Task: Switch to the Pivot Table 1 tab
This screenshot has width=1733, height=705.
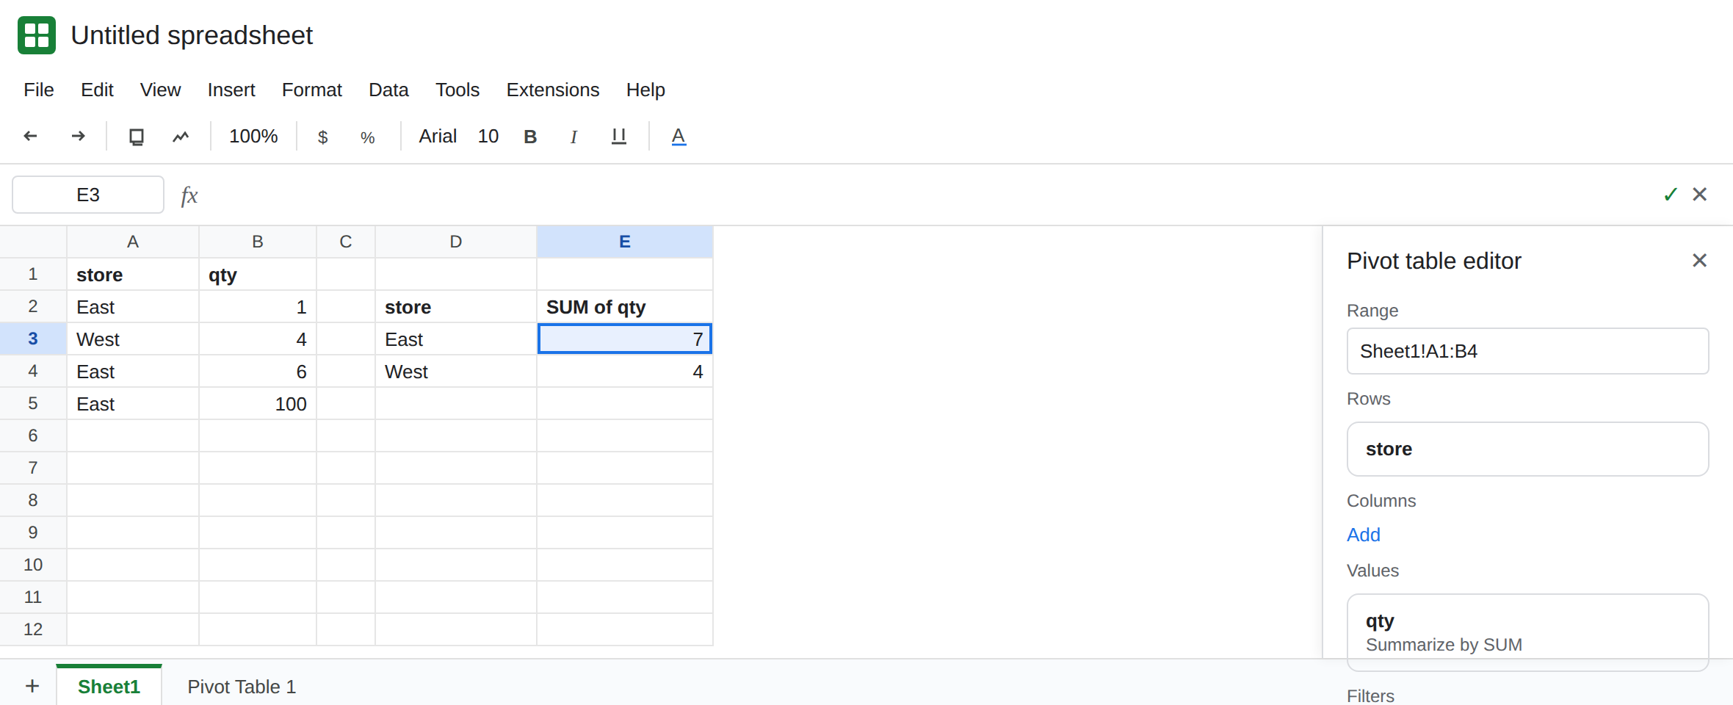Action: pyautogui.click(x=242, y=687)
